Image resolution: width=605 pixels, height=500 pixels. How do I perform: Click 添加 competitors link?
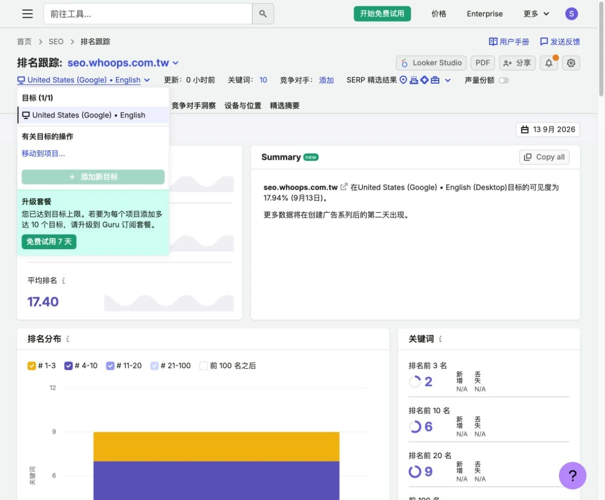click(x=327, y=80)
